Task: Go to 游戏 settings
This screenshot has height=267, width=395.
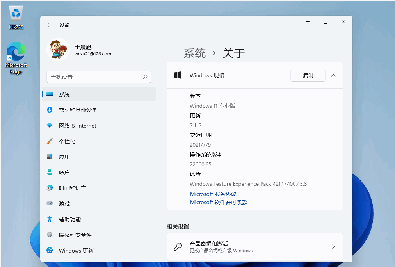Action: 64,204
